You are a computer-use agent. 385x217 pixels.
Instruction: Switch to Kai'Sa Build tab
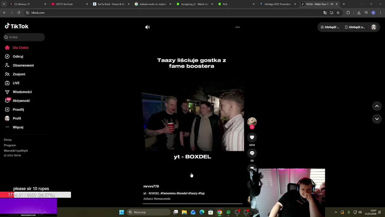[111, 4]
